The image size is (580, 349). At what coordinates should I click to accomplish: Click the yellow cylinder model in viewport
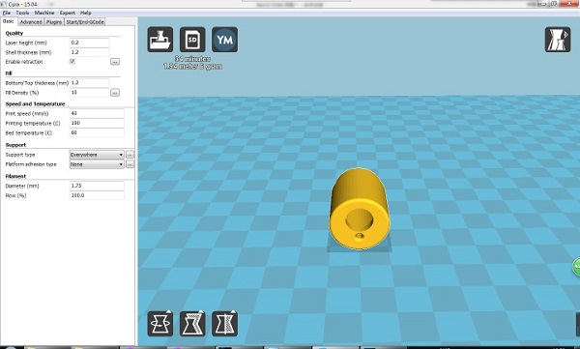(x=360, y=209)
